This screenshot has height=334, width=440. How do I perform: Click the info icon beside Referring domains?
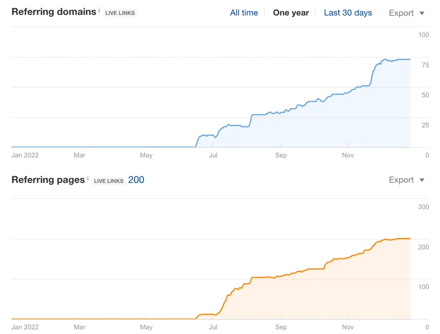(x=100, y=10)
